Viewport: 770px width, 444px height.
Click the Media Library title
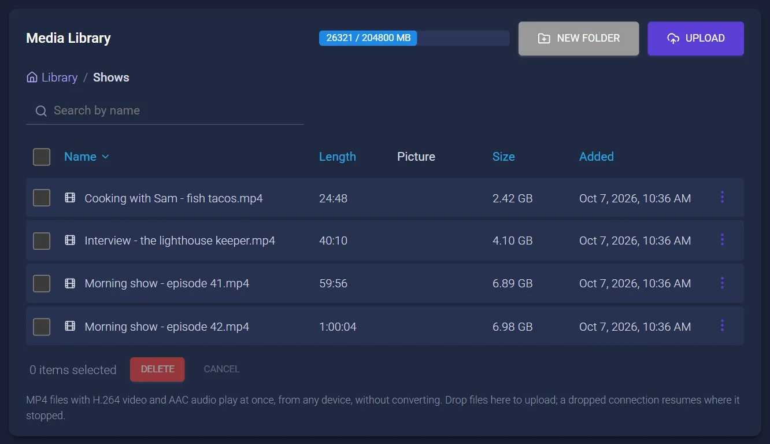pyautogui.click(x=68, y=38)
